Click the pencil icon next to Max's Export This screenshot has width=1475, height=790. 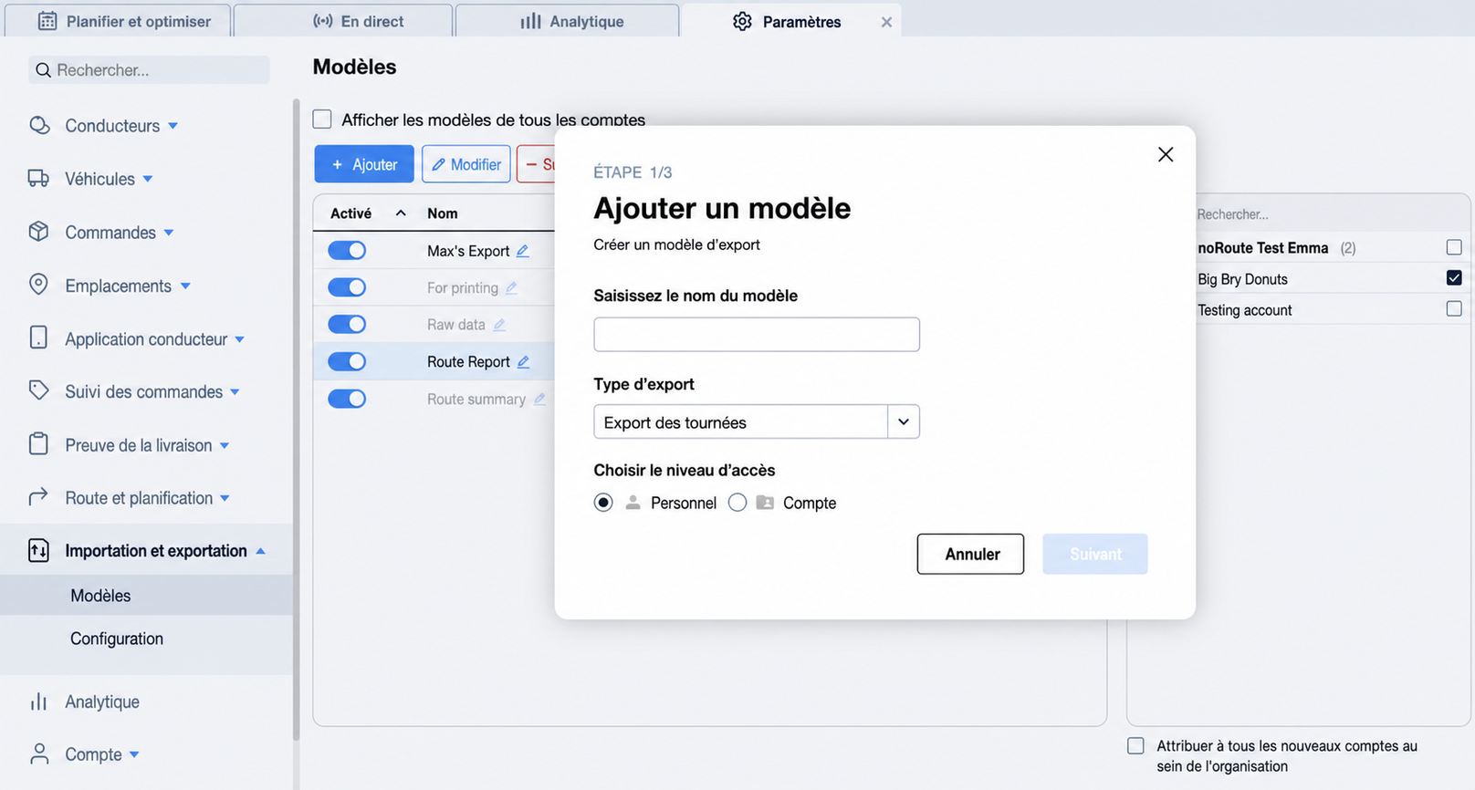[x=523, y=251]
